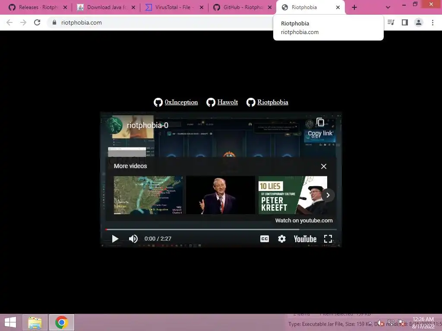The height and width of the screenshot is (331, 442).
Task: Open the Chrome profile menu
Action: 419,22
